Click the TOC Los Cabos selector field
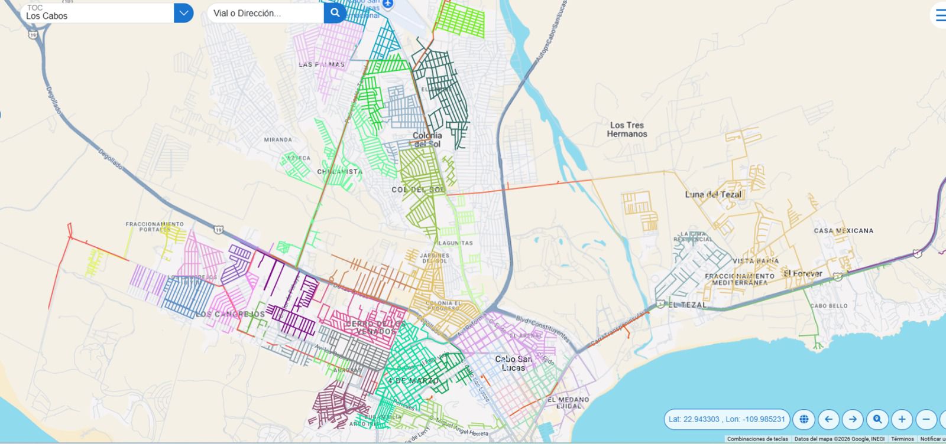The height and width of the screenshot is (444, 946). point(98,12)
